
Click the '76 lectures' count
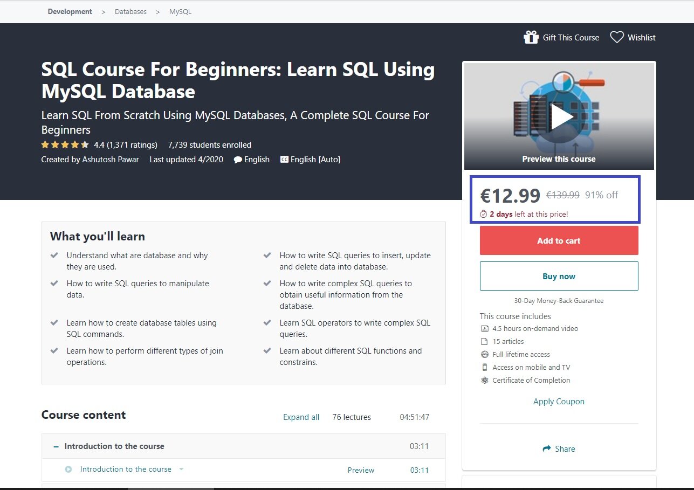(x=352, y=417)
